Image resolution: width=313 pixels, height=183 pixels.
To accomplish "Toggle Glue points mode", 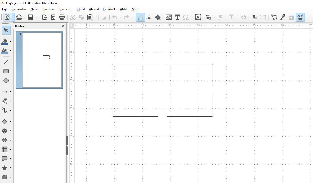I will pos(283,17).
